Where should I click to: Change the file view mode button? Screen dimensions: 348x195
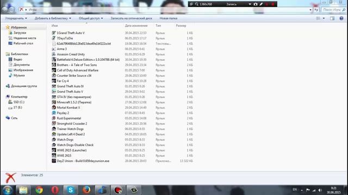(x=318, y=18)
